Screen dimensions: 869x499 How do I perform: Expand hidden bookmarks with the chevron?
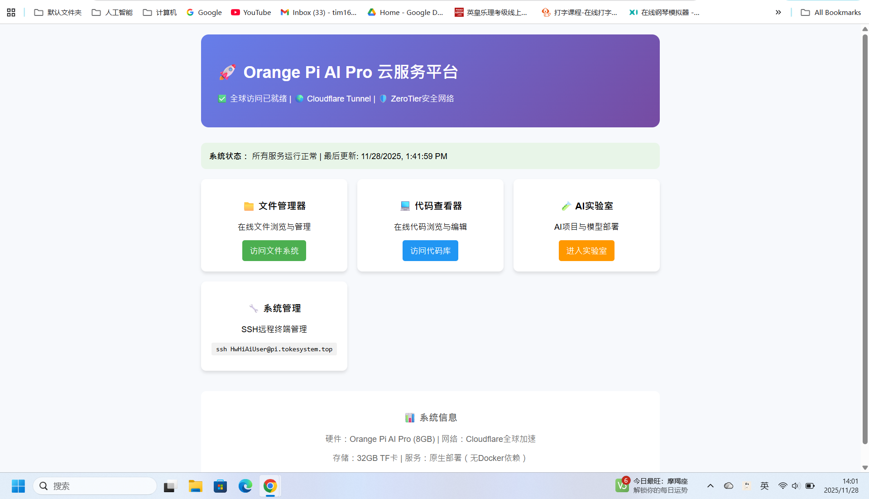pos(778,12)
